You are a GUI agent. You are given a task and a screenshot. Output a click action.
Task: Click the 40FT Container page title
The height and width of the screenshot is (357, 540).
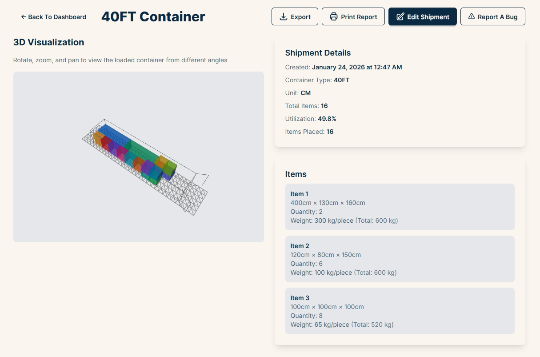click(x=153, y=17)
